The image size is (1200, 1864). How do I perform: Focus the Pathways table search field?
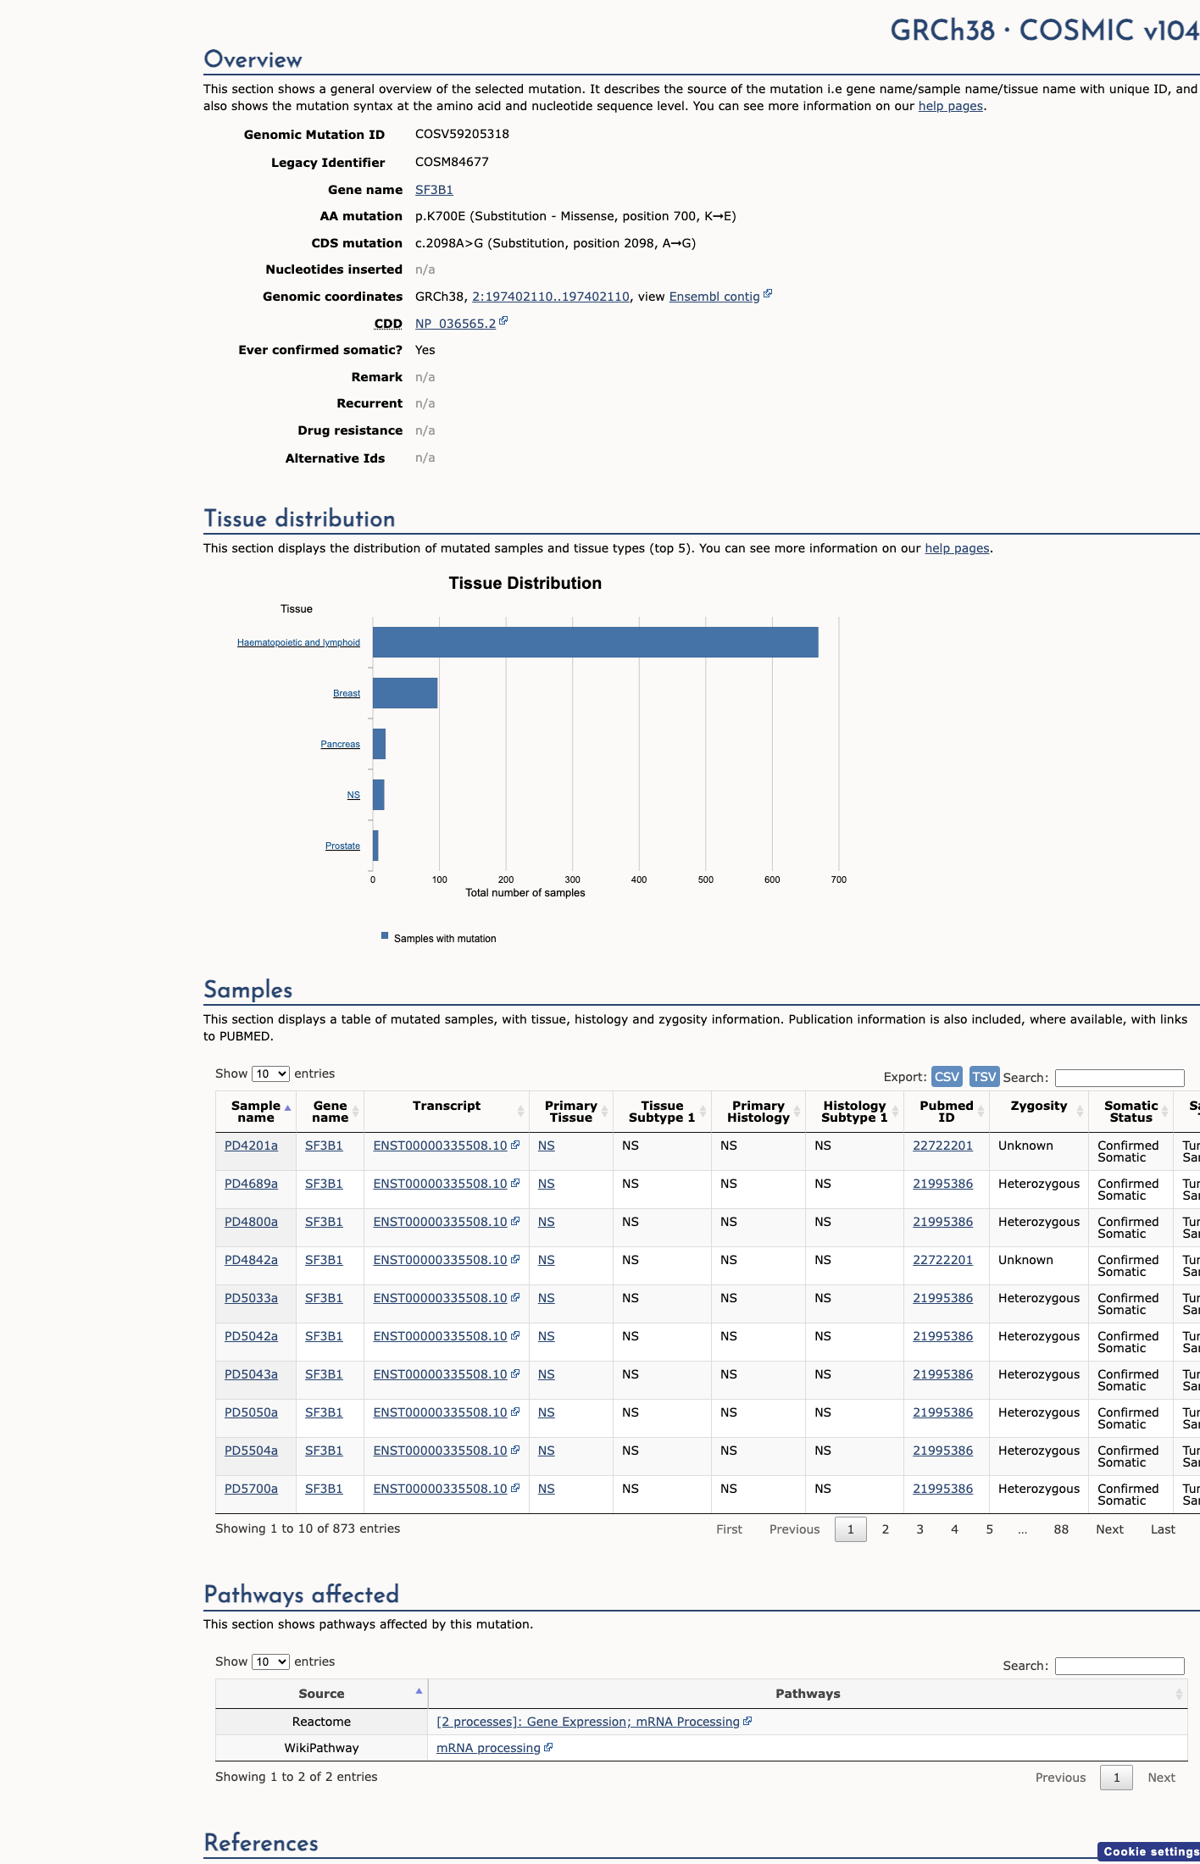tap(1119, 1666)
